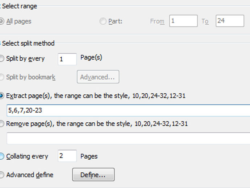Select the Advanced define radio button
Viewport: 250px width, 188px height.
[x=1, y=175]
